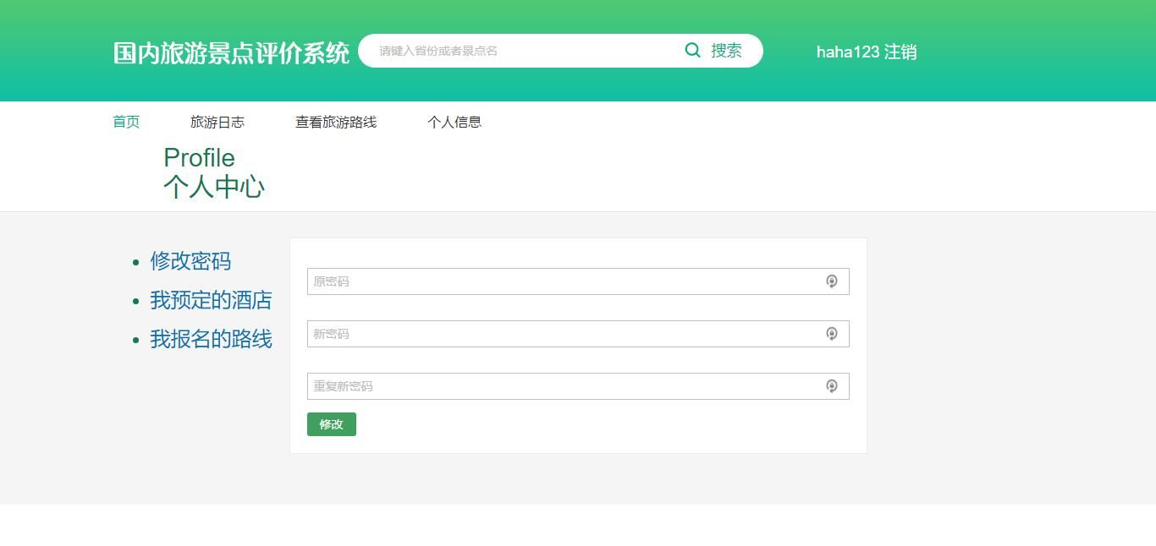The width and height of the screenshot is (1156, 546).
Task: Click the 国内旅游景点评价系统 site title
Action: click(x=231, y=52)
